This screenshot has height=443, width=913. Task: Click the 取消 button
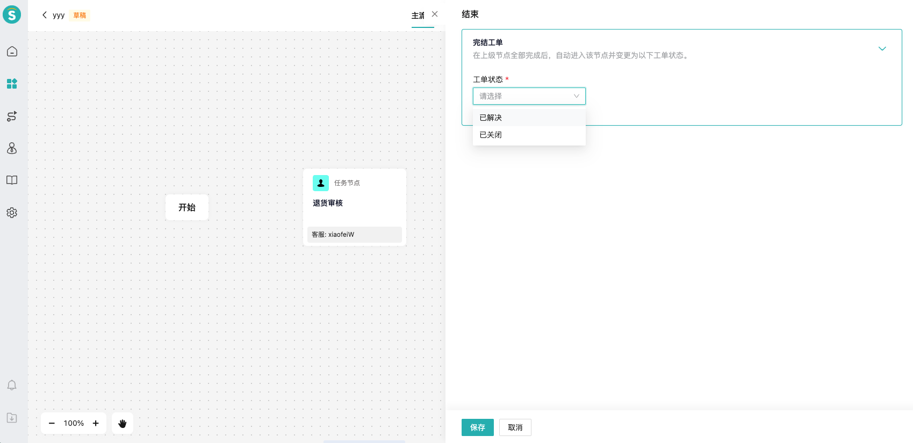(515, 427)
